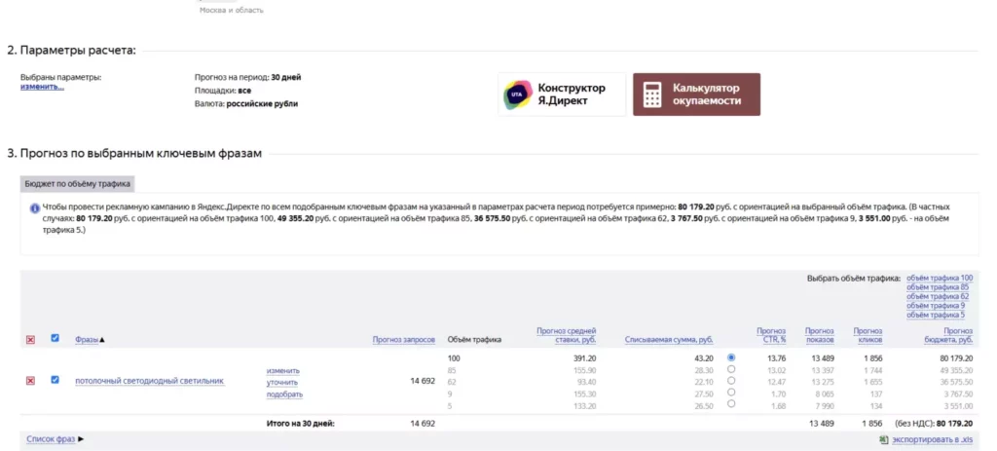Open Конструктор Я.Директ banner
This screenshot has width=997, height=451.
pos(562,94)
